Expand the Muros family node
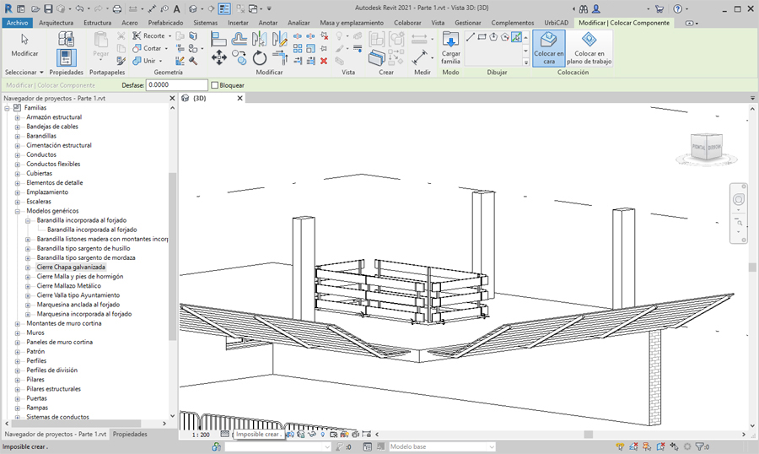This screenshot has width=759, height=454. coord(18,332)
